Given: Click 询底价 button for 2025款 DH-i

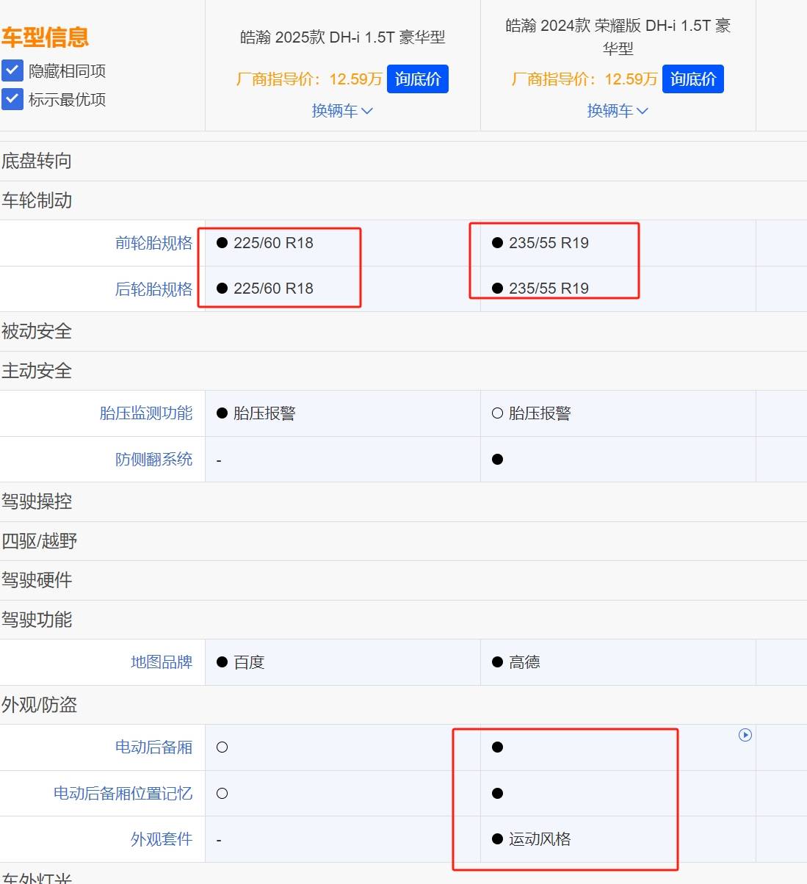Looking at the screenshot, I should [x=417, y=79].
